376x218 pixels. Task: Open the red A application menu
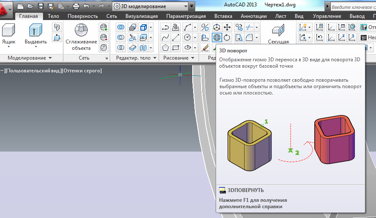4,10
